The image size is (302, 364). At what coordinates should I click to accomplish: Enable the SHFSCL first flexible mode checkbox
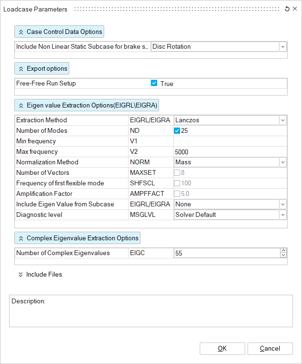[177, 183]
